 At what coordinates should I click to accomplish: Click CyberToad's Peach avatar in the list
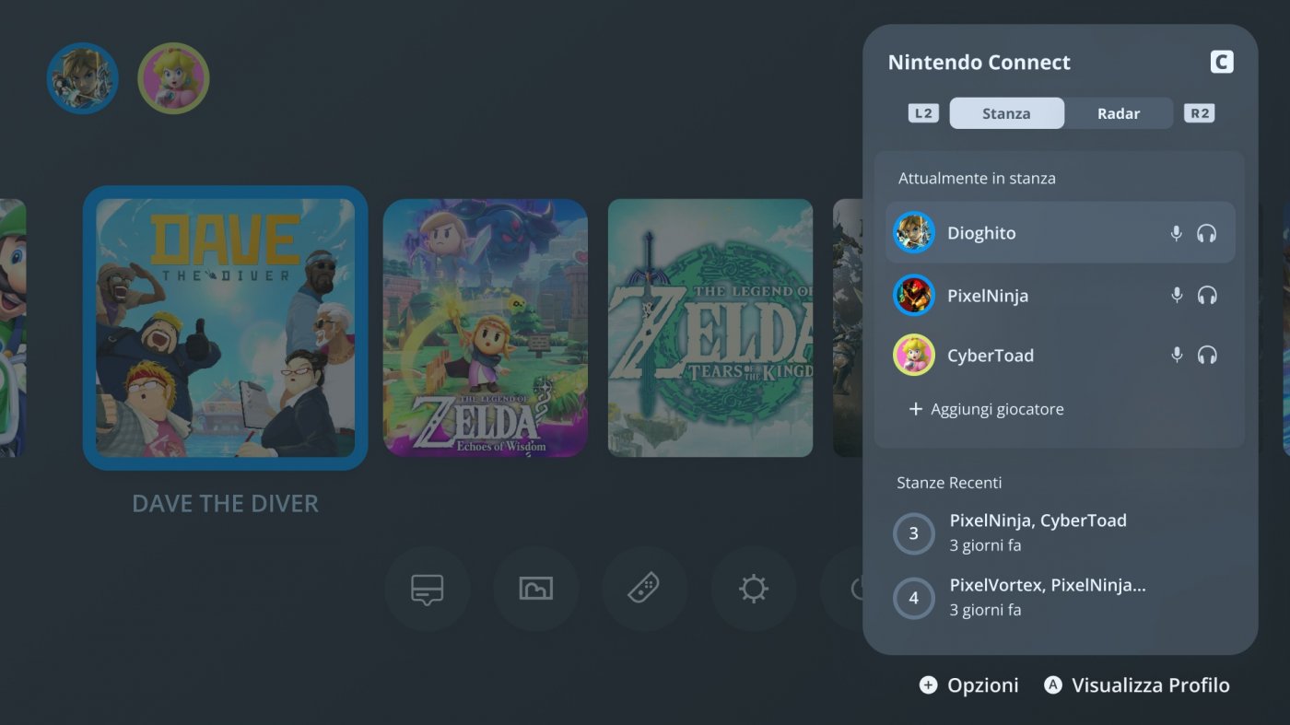coord(914,355)
